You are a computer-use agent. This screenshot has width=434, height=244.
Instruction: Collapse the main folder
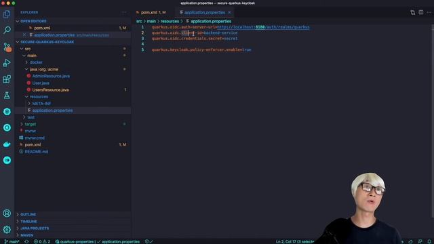[32, 56]
